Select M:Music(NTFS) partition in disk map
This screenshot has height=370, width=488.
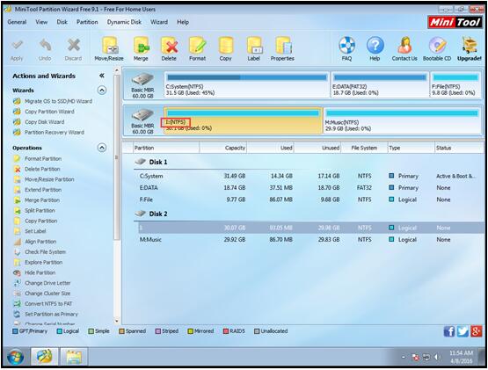[402, 120]
